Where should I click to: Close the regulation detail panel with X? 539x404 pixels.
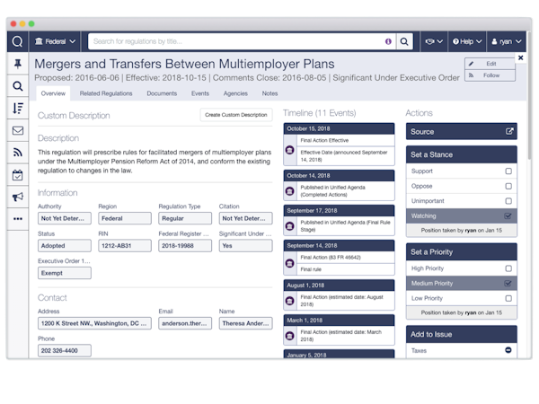520,57
